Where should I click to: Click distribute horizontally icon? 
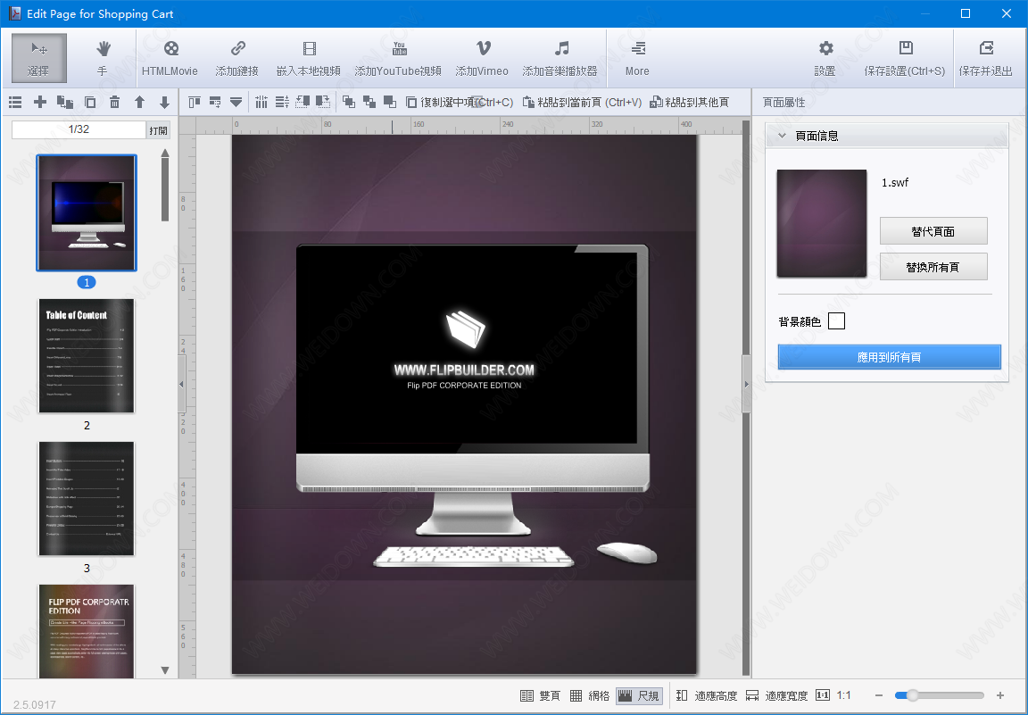click(x=261, y=103)
